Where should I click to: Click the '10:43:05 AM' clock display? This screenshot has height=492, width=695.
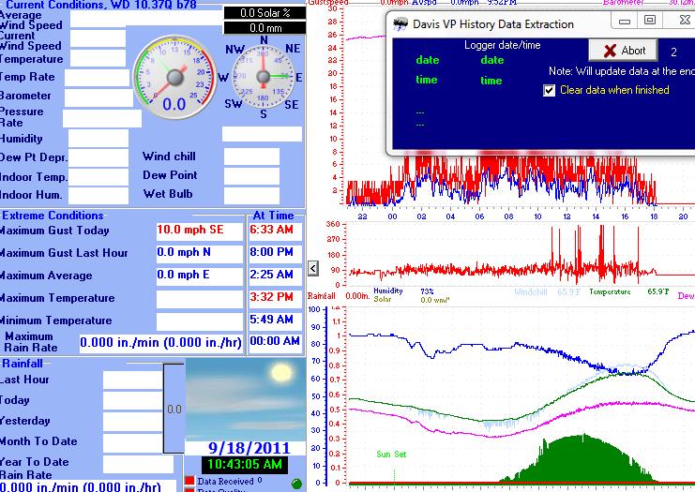pos(245,465)
